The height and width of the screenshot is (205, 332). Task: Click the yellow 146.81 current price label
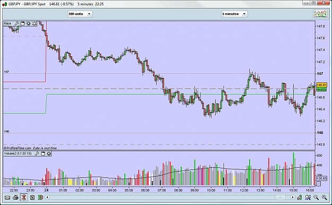coord(321,85)
